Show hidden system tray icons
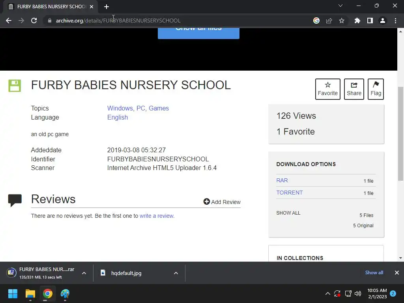The width and height of the screenshot is (404, 303). (x=328, y=294)
